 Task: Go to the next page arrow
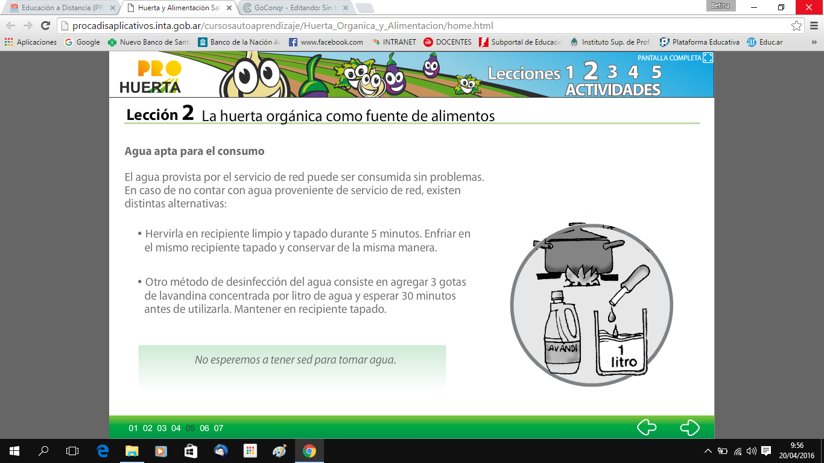689,427
